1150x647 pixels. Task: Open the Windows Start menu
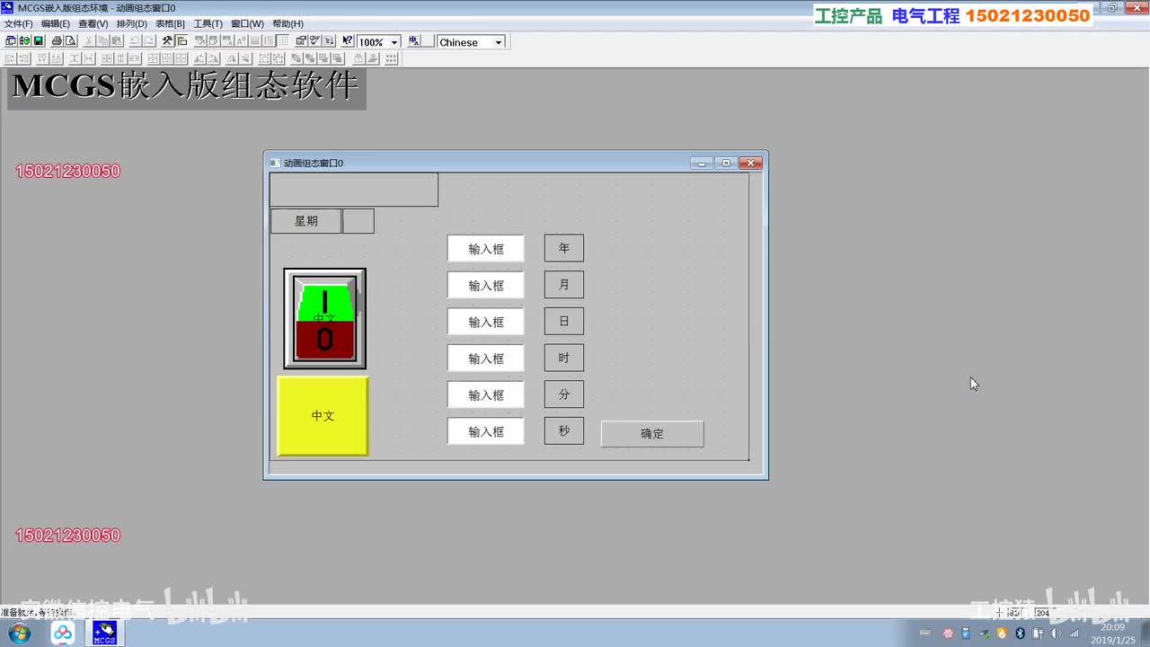tap(18, 634)
